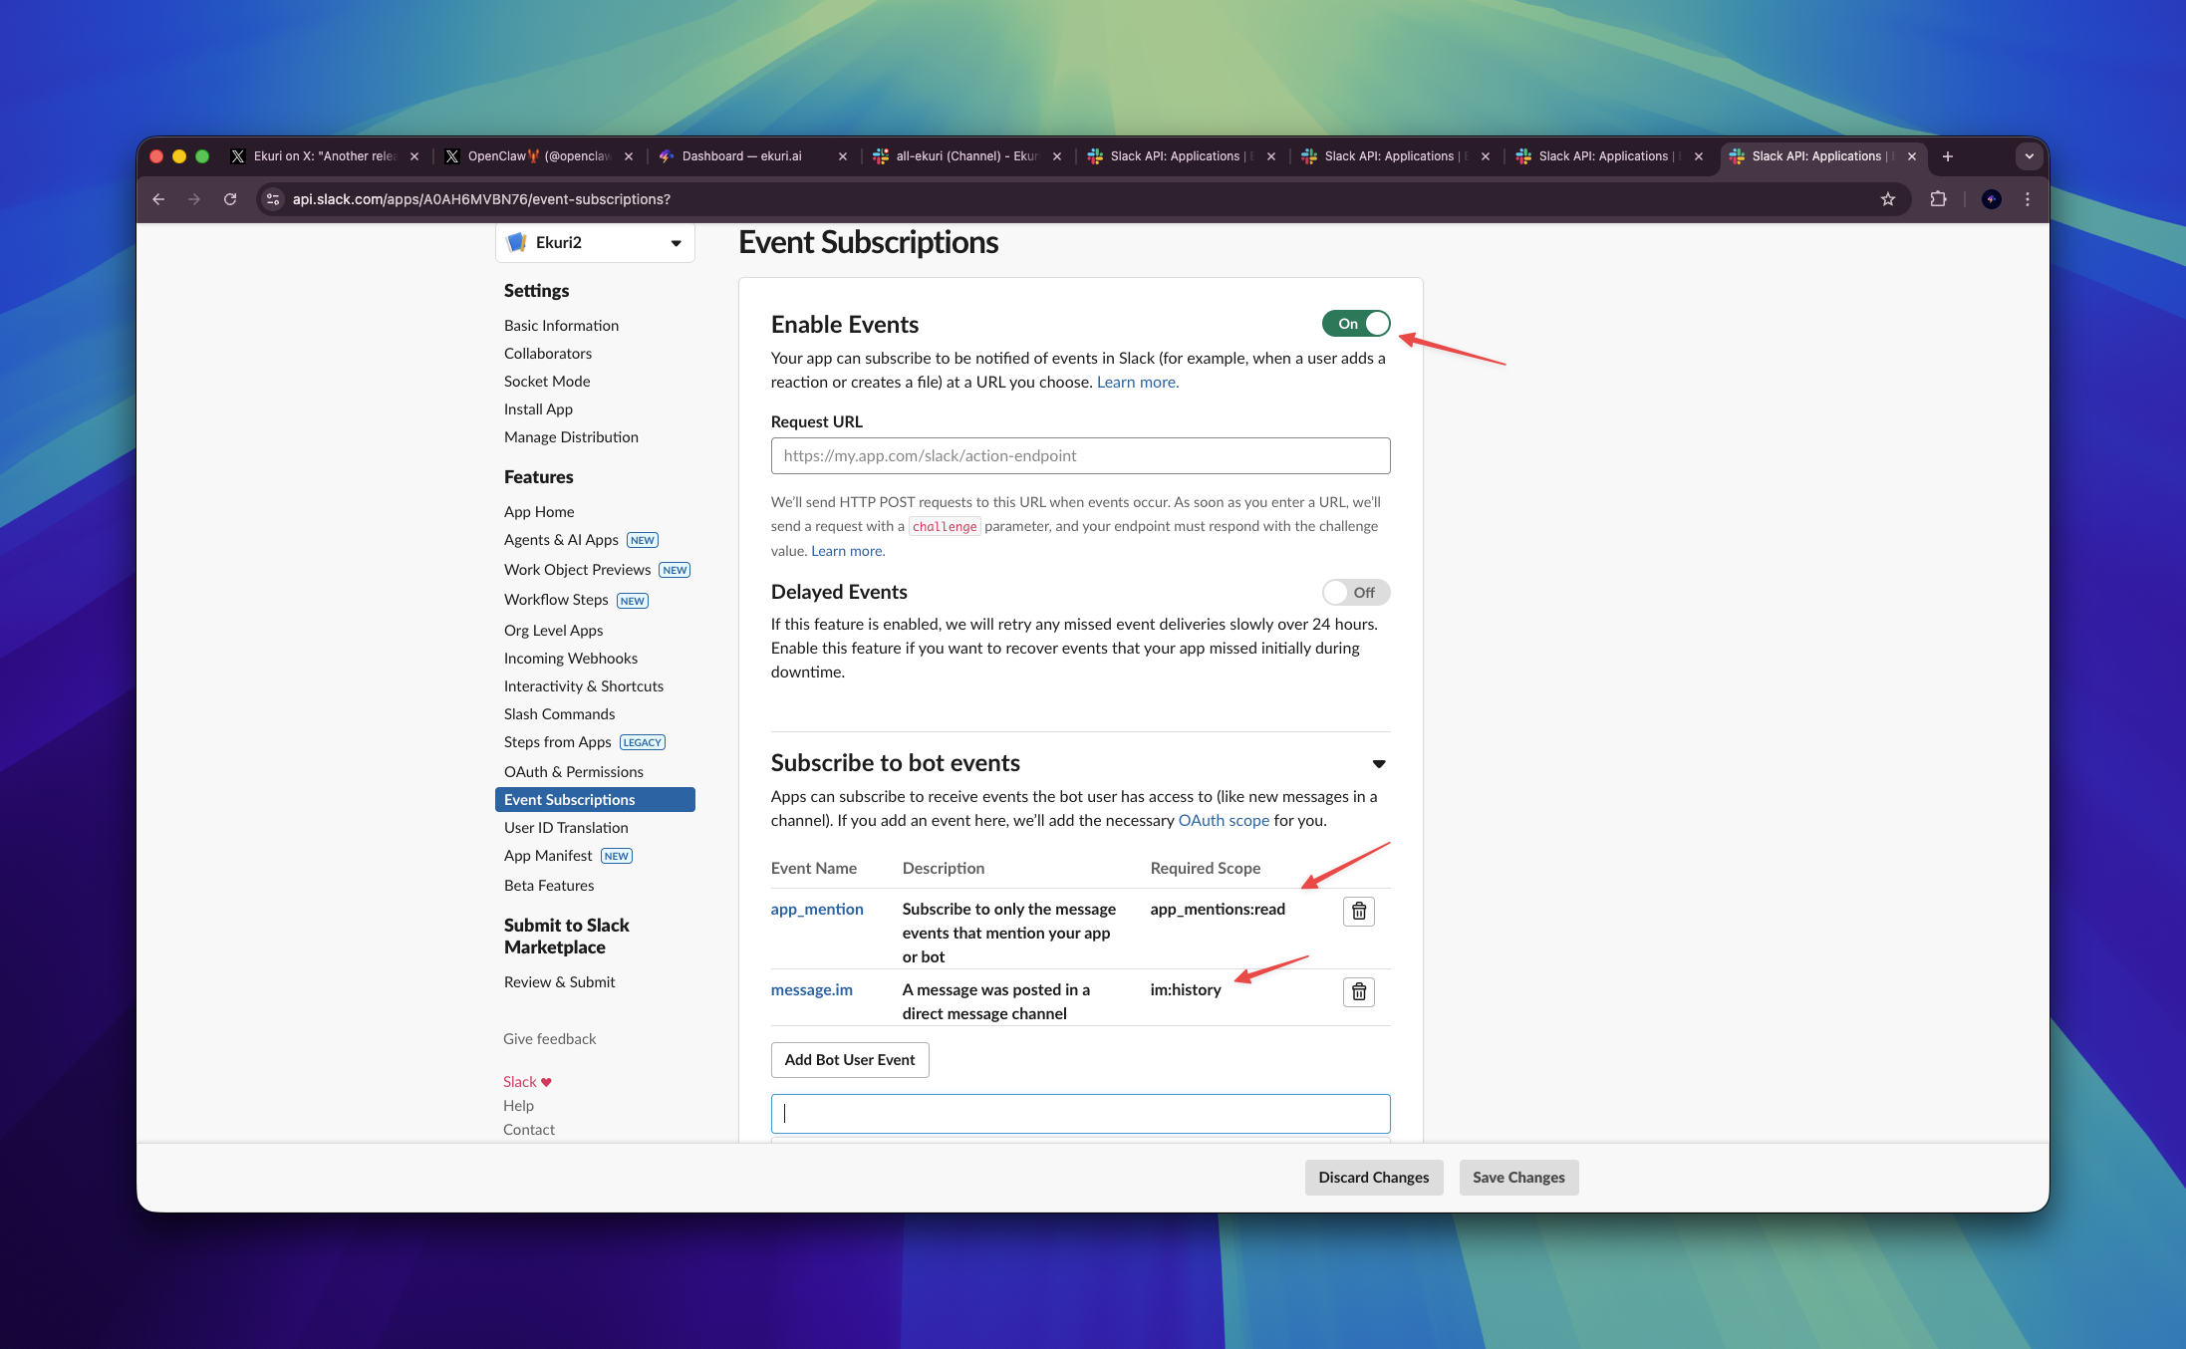This screenshot has width=2186, height=1349.
Task: Open the browser profile avatar
Action: [1991, 199]
